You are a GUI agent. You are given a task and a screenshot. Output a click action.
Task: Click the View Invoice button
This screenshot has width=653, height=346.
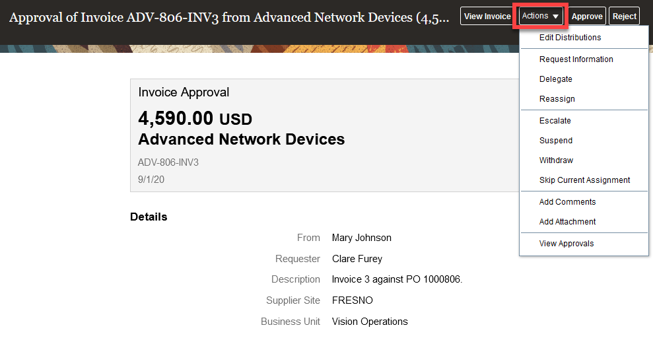coord(487,17)
